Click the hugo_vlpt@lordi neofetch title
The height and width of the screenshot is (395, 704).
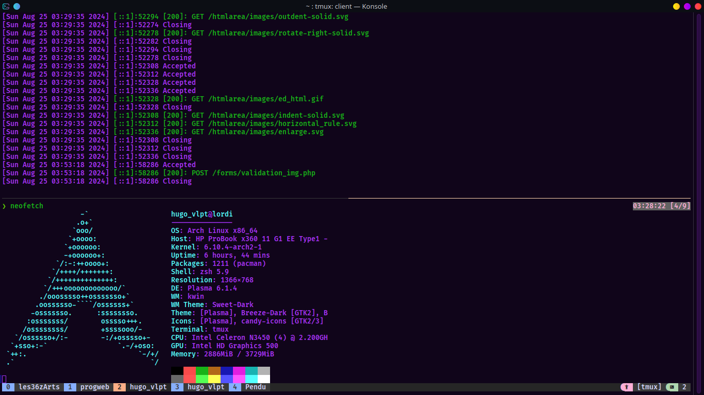click(202, 214)
